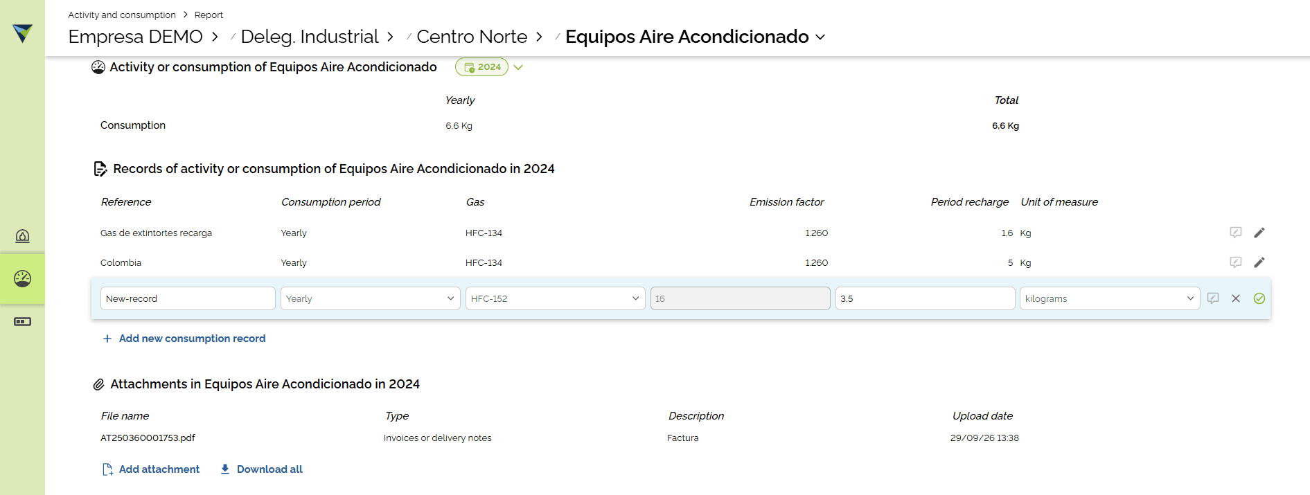Image resolution: width=1310 pixels, height=495 pixels.
Task: Click Add new consumption record
Action: 184,339
